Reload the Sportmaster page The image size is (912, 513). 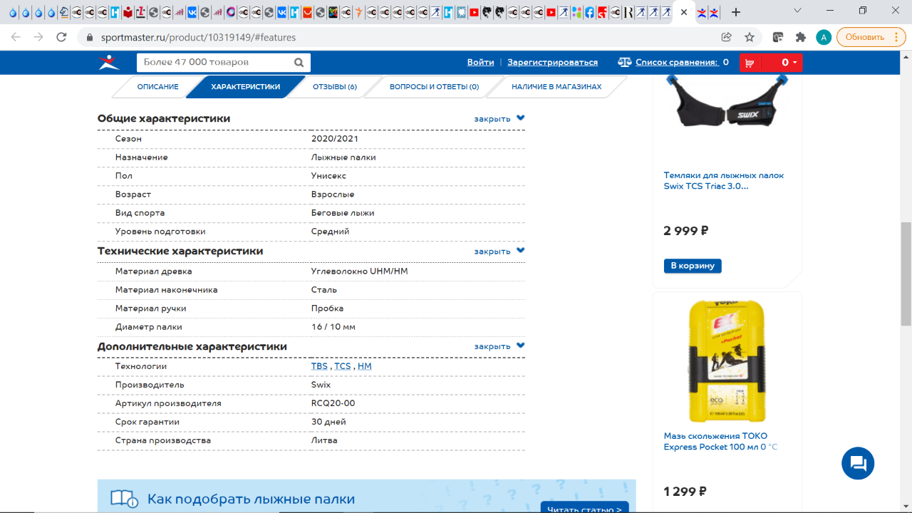(62, 37)
